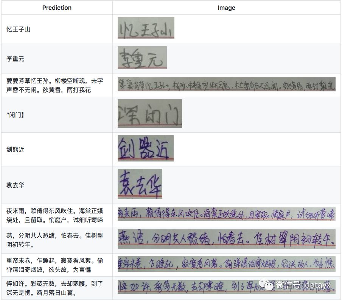Open handwriting image for 剑熊近 row

(146, 148)
